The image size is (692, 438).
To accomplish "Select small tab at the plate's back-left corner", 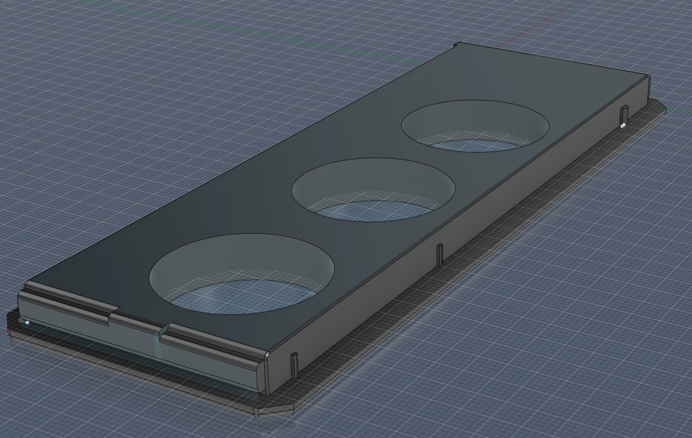I will [x=455, y=45].
